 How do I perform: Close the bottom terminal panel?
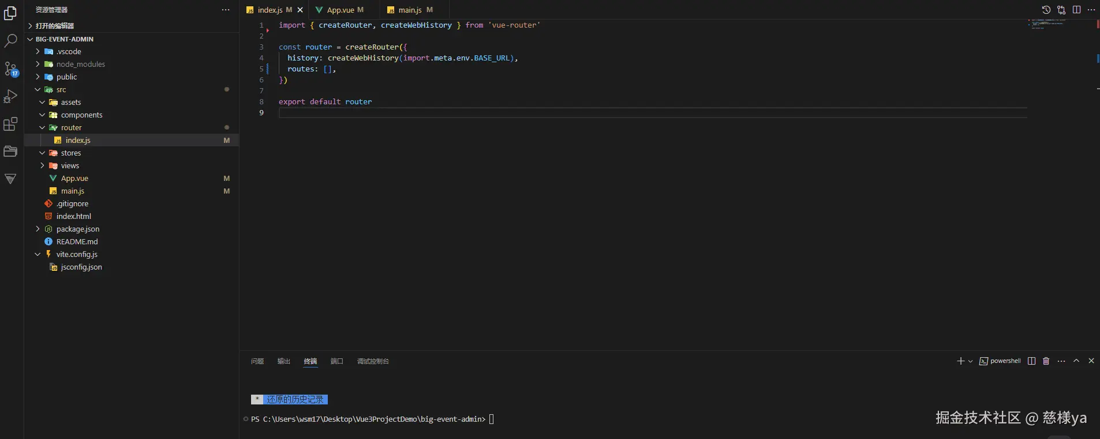coord(1091,361)
